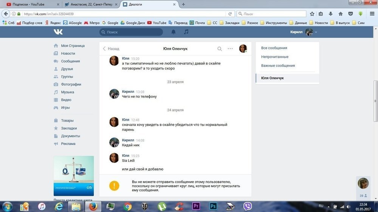Open Разное bookmarks folder
This screenshot has height=212, width=378.
250,23
